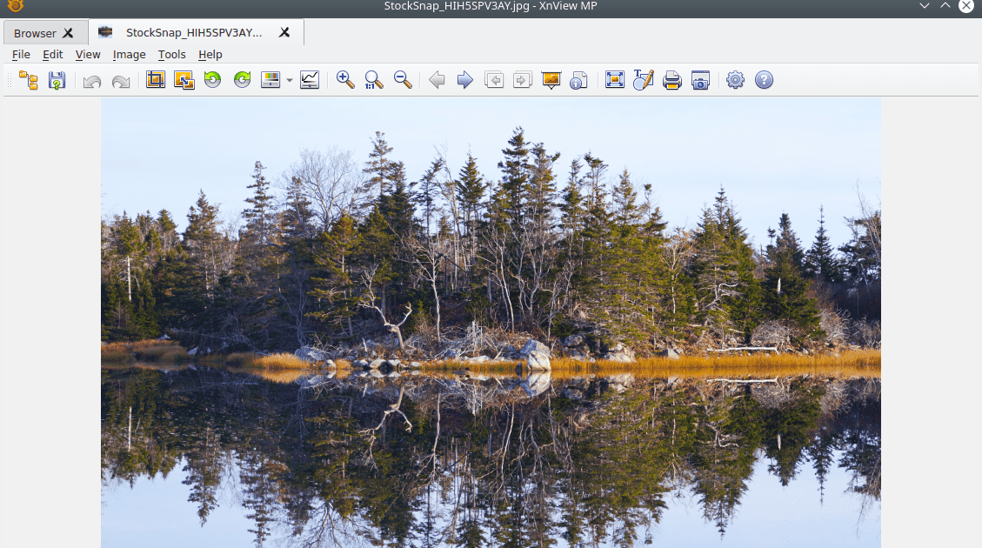Zoom out of the image
This screenshot has width=982, height=548.
403,79
